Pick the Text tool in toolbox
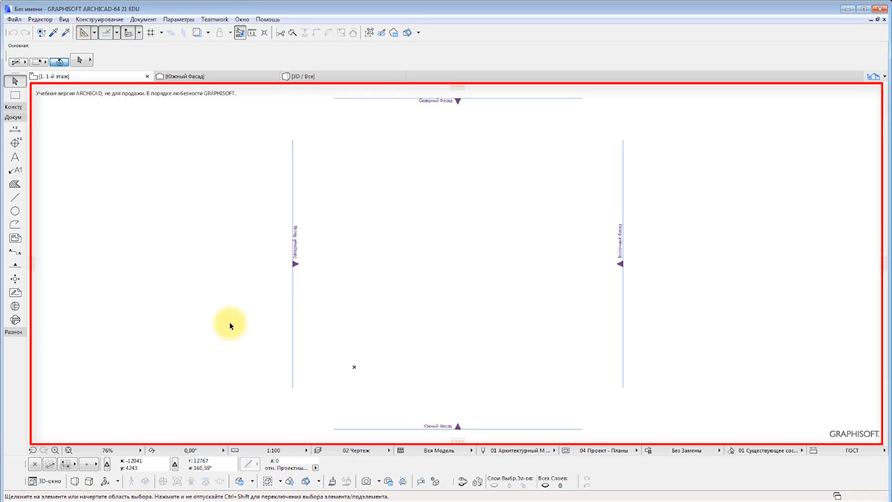Viewport: 892px width, 502px height. coord(14,157)
